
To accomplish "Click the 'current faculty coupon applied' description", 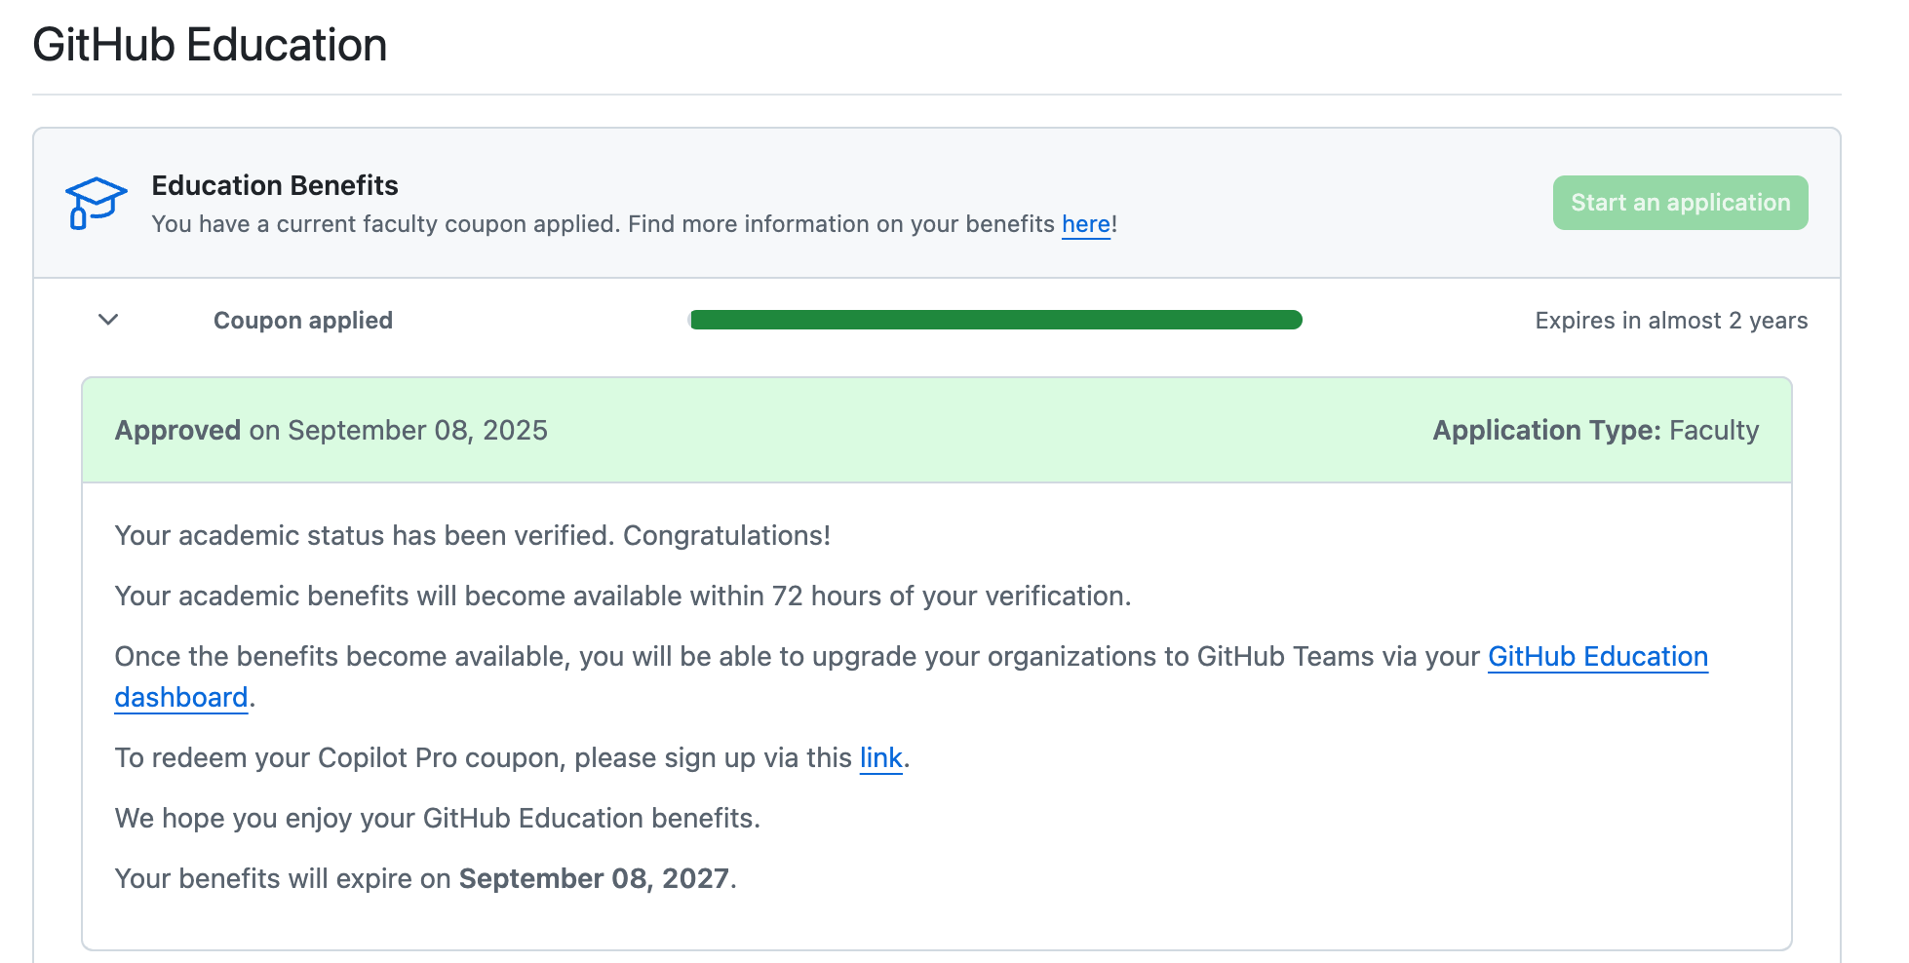I will [x=602, y=224].
